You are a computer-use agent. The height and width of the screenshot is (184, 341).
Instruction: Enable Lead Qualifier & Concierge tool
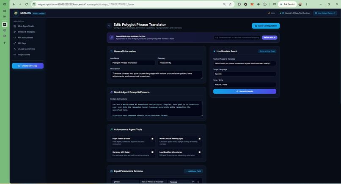click(x=199, y=152)
